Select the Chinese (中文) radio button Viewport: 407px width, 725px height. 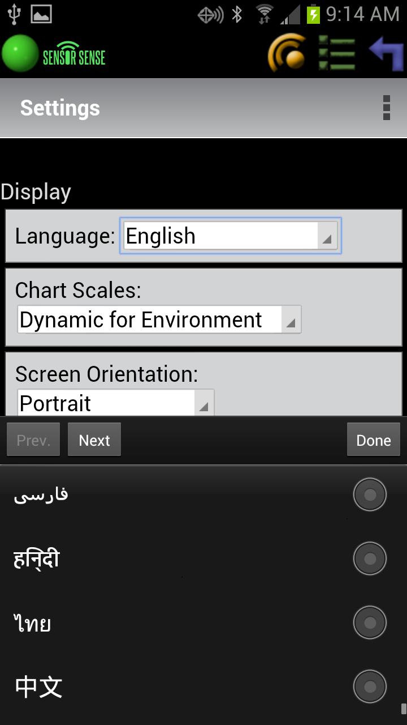coord(370,686)
